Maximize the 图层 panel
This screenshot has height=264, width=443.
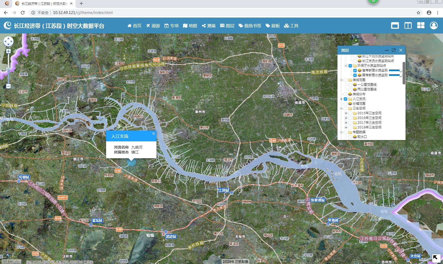[394, 50]
